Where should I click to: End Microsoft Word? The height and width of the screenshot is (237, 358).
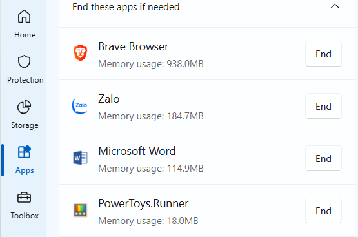323,159
